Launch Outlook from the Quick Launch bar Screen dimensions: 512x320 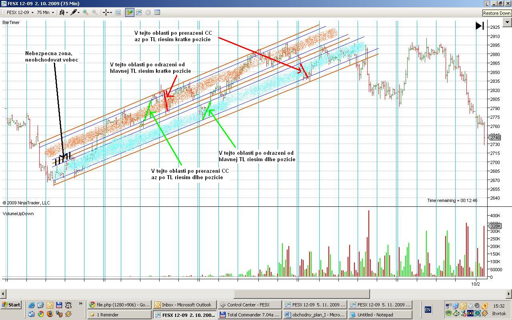click(50, 305)
